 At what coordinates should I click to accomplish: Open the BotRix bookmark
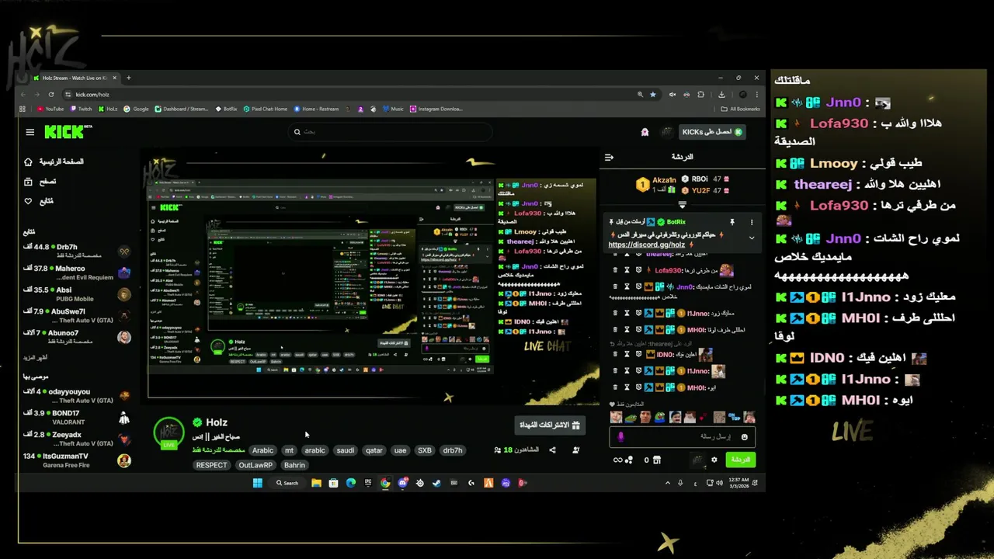pyautogui.click(x=226, y=109)
